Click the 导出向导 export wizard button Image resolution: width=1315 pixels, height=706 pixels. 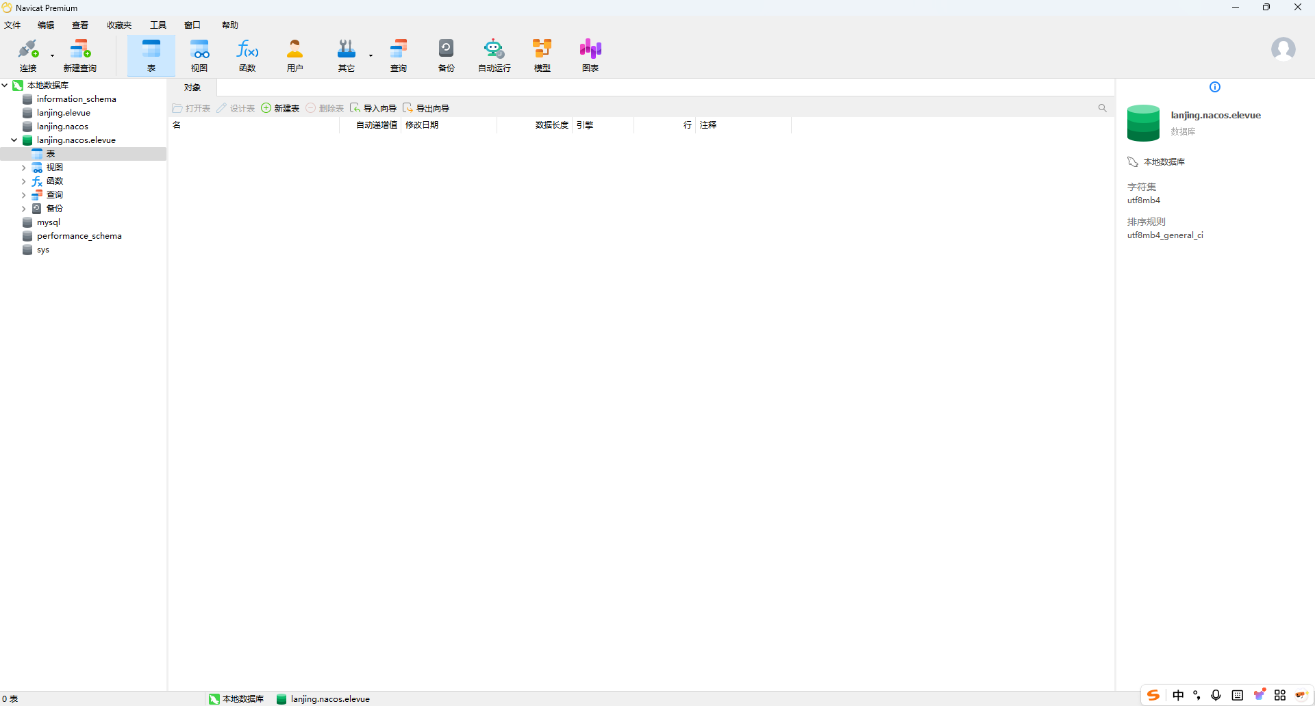(426, 108)
